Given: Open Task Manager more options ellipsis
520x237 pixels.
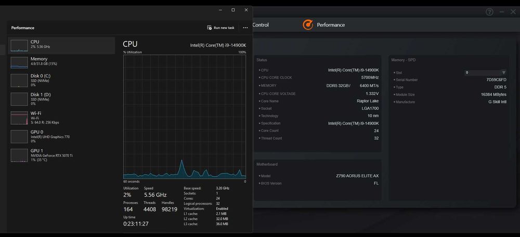Looking at the screenshot, I should pos(245,28).
